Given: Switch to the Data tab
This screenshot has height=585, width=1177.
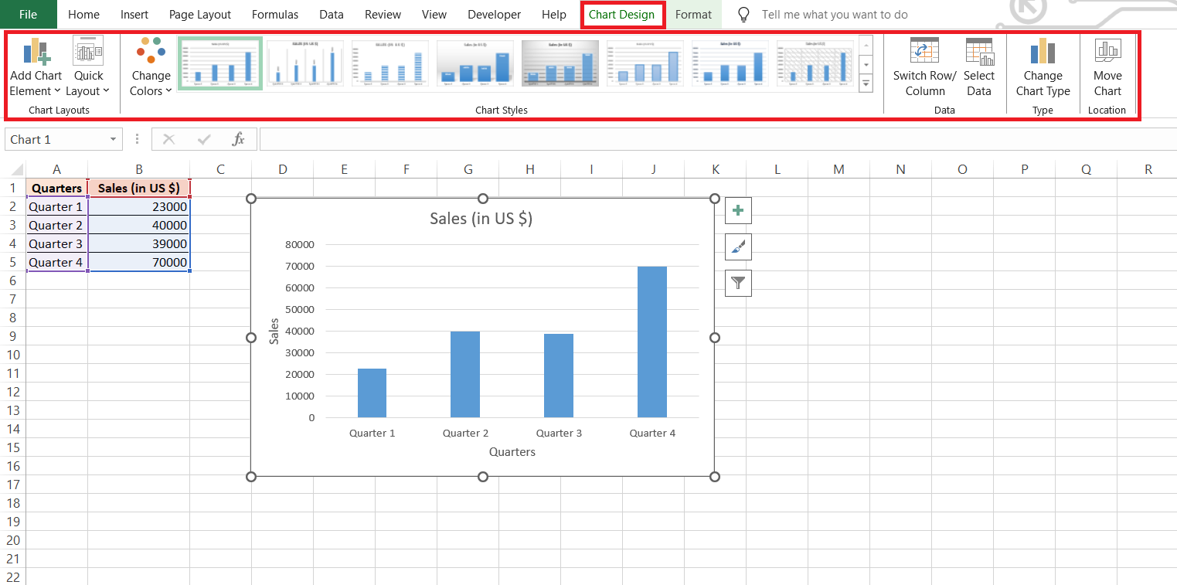Looking at the screenshot, I should click(x=332, y=15).
